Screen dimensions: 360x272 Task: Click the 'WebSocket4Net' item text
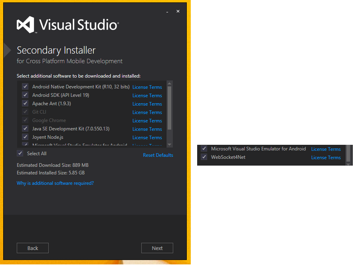tap(228, 157)
